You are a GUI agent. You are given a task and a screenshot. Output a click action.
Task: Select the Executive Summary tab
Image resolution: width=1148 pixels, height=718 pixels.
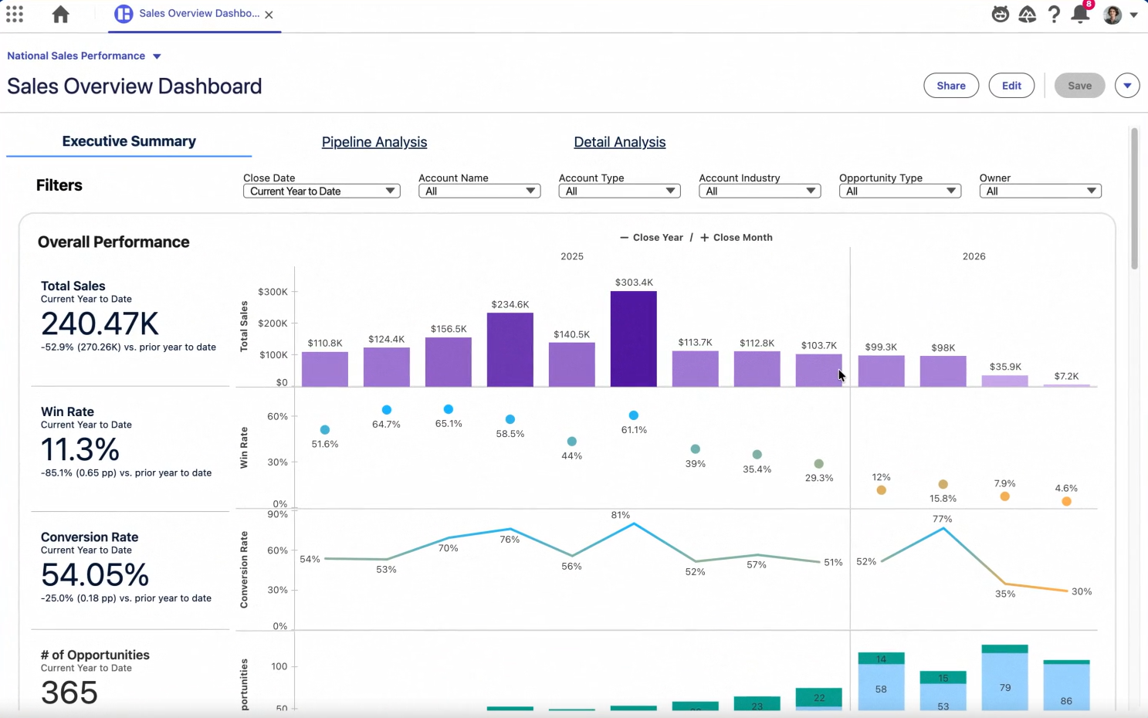pyautogui.click(x=129, y=141)
